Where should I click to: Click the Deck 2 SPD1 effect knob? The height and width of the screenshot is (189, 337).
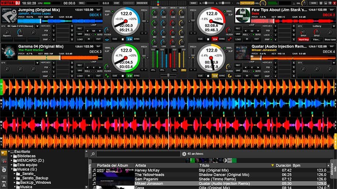click(303, 32)
